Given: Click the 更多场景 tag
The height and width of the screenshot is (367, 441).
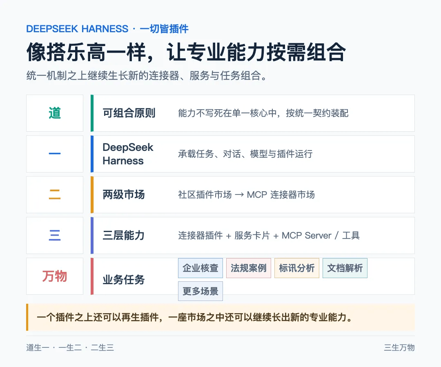Looking at the screenshot, I should click(200, 291).
